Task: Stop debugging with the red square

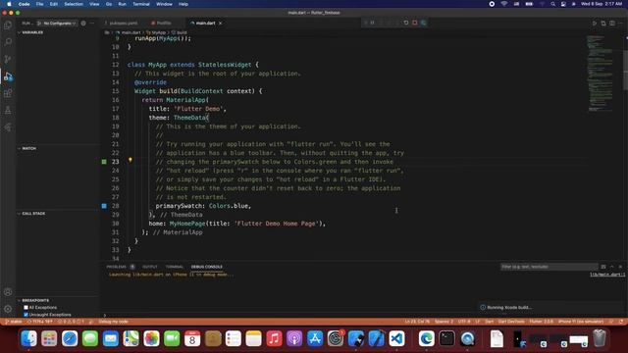Action: [x=415, y=23]
